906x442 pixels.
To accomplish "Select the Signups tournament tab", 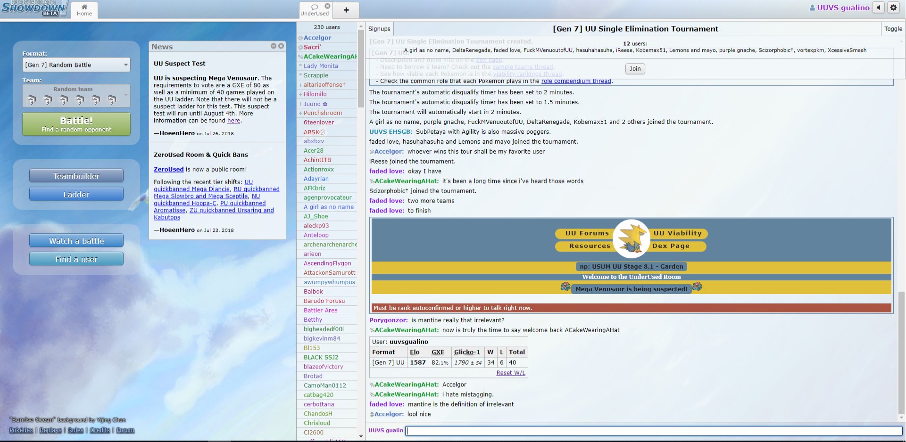I will tap(379, 29).
